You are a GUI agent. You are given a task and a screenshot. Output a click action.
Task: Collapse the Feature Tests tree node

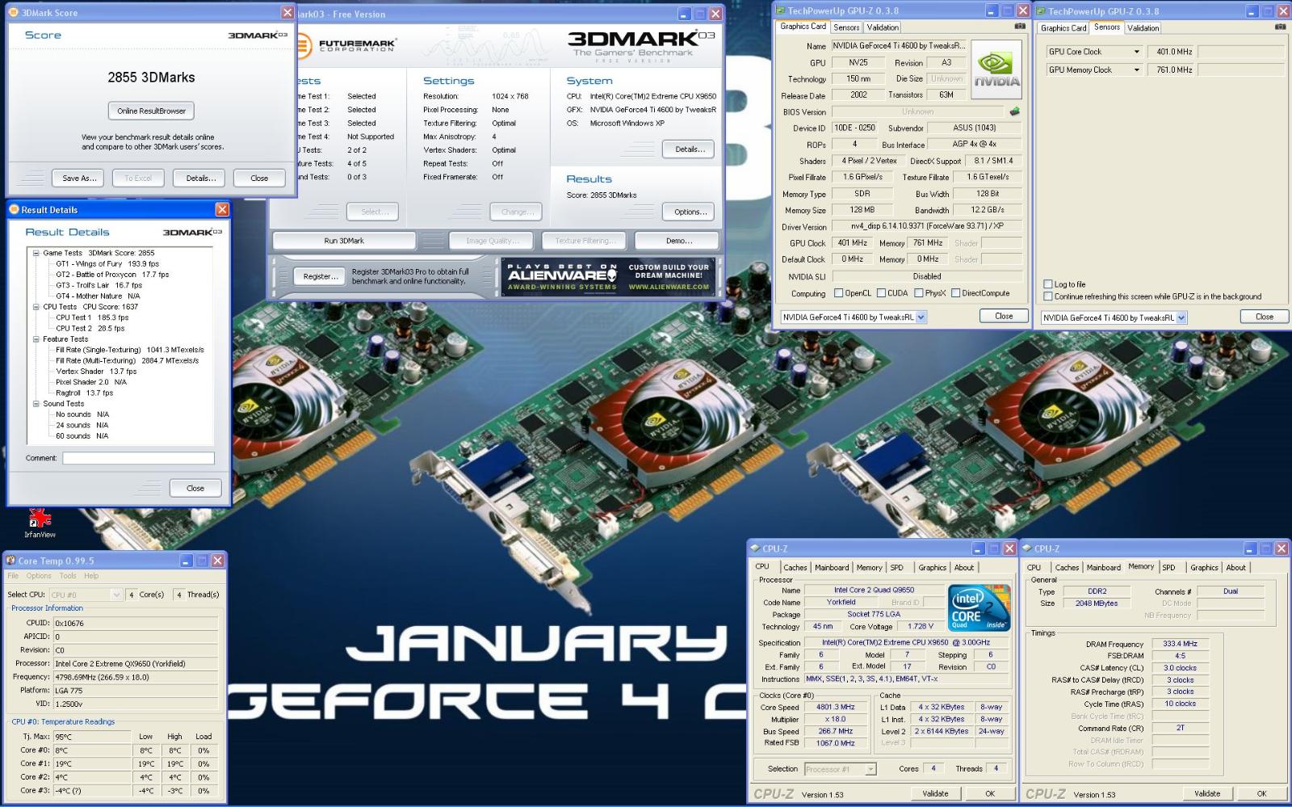click(x=36, y=339)
